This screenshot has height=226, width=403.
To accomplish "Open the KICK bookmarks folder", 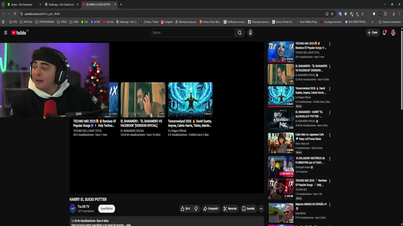I will [x=13, y=22].
